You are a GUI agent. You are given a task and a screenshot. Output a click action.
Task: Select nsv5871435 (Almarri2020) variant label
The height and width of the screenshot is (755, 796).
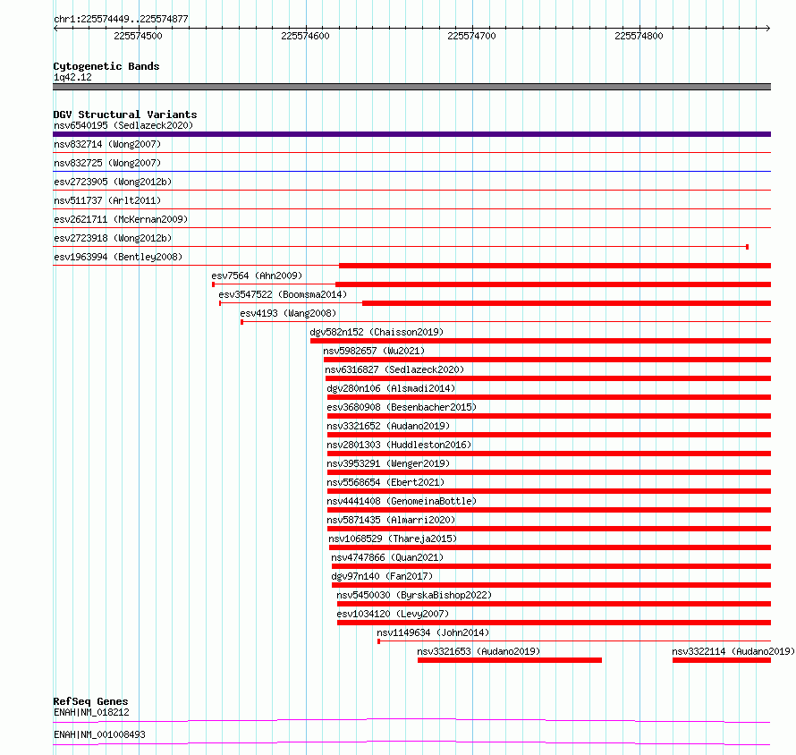click(x=391, y=520)
